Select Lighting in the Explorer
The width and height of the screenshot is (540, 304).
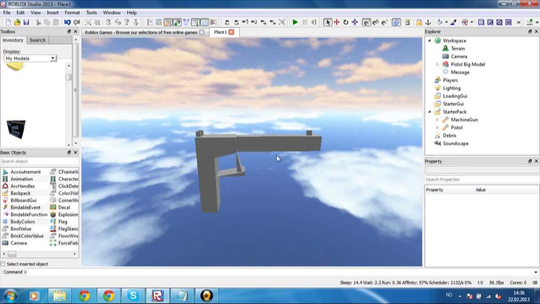click(451, 88)
